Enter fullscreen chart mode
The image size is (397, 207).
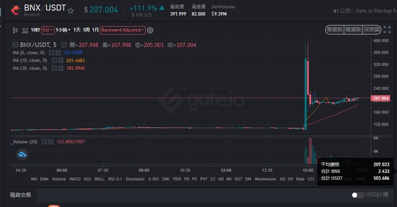(387, 30)
